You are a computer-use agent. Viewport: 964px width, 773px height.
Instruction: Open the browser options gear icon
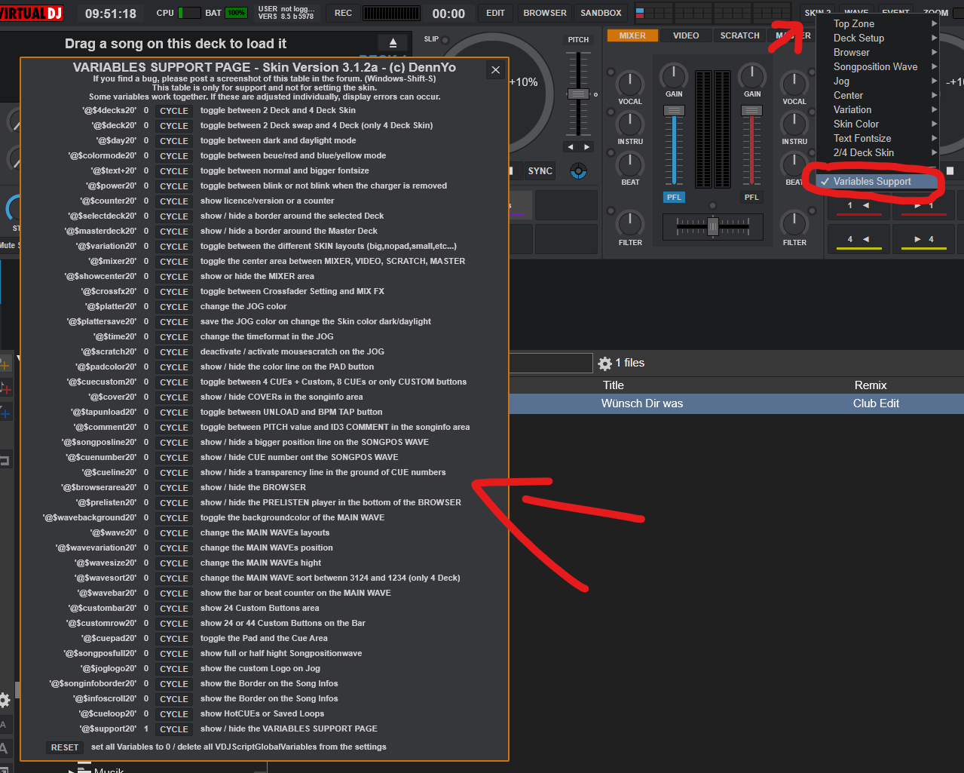coord(604,363)
